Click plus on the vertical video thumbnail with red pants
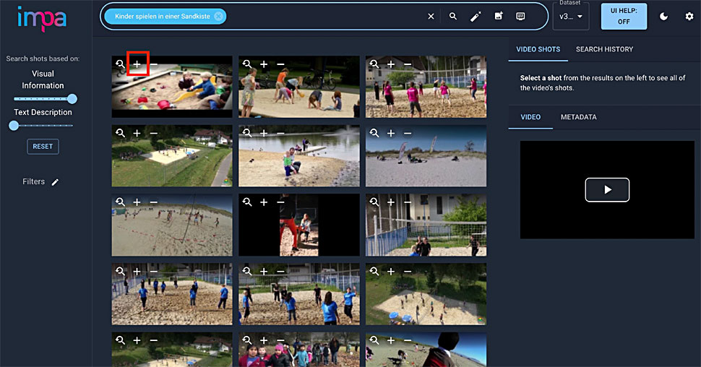Screen dimensions: 701x367 pyautogui.click(x=265, y=202)
